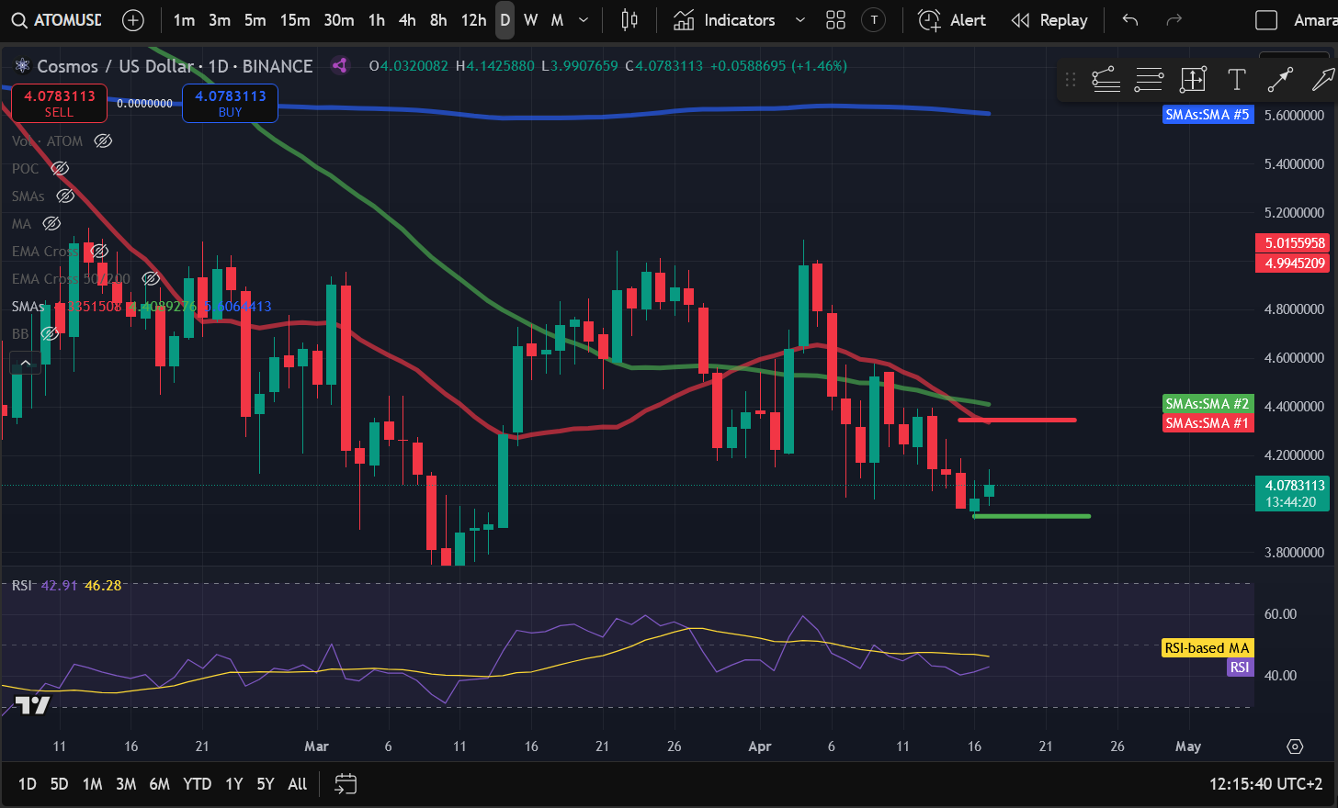Screen dimensions: 1338x808
Task: Select the 3M date range
Action: pos(126,784)
